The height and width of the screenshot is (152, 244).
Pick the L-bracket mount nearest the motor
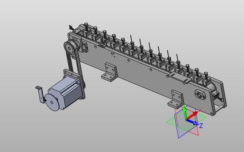click(x=109, y=72)
